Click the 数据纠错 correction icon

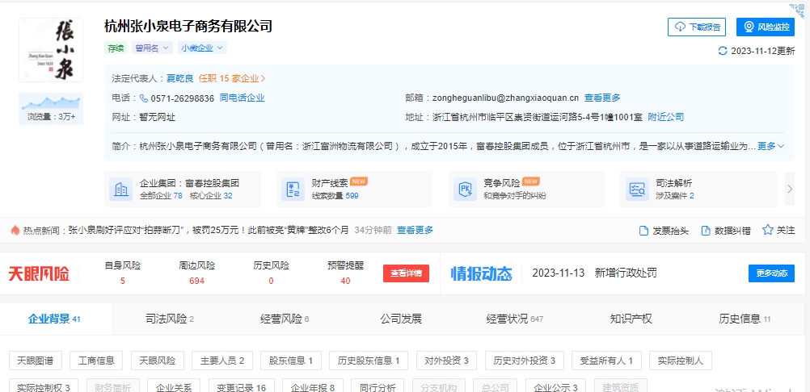[706, 230]
